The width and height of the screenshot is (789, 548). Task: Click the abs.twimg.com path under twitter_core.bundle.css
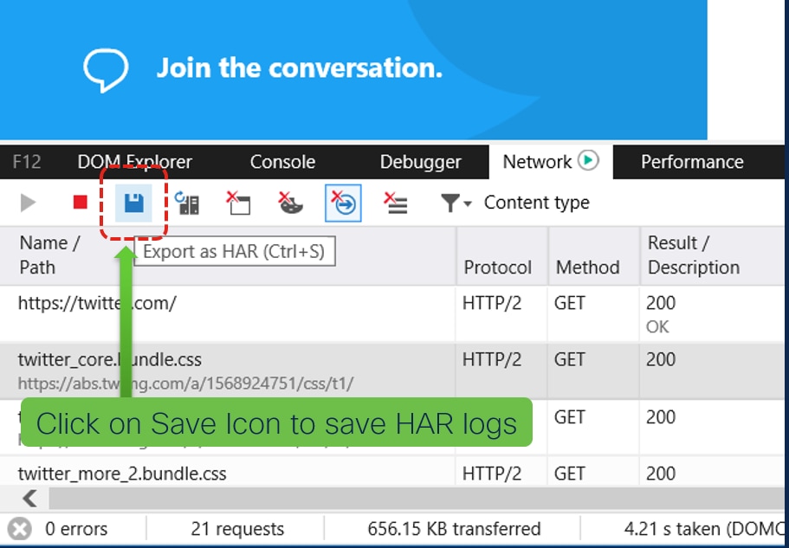(x=185, y=384)
